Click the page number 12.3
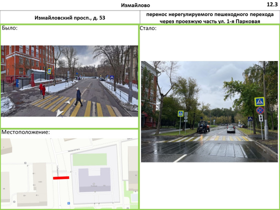The width and height of the screenshot is (280, 210). (x=272, y=4)
